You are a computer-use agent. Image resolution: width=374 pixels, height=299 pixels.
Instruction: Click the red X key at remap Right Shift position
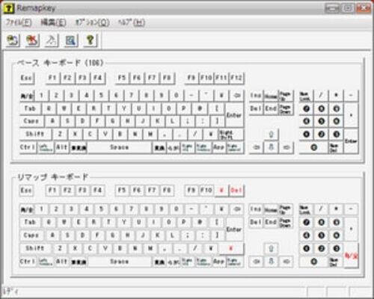[x=231, y=248]
